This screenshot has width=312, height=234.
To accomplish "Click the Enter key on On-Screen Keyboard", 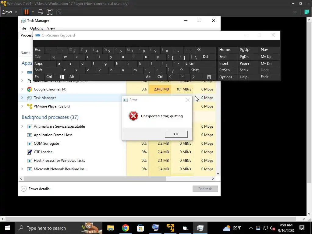I will tap(200, 63).
